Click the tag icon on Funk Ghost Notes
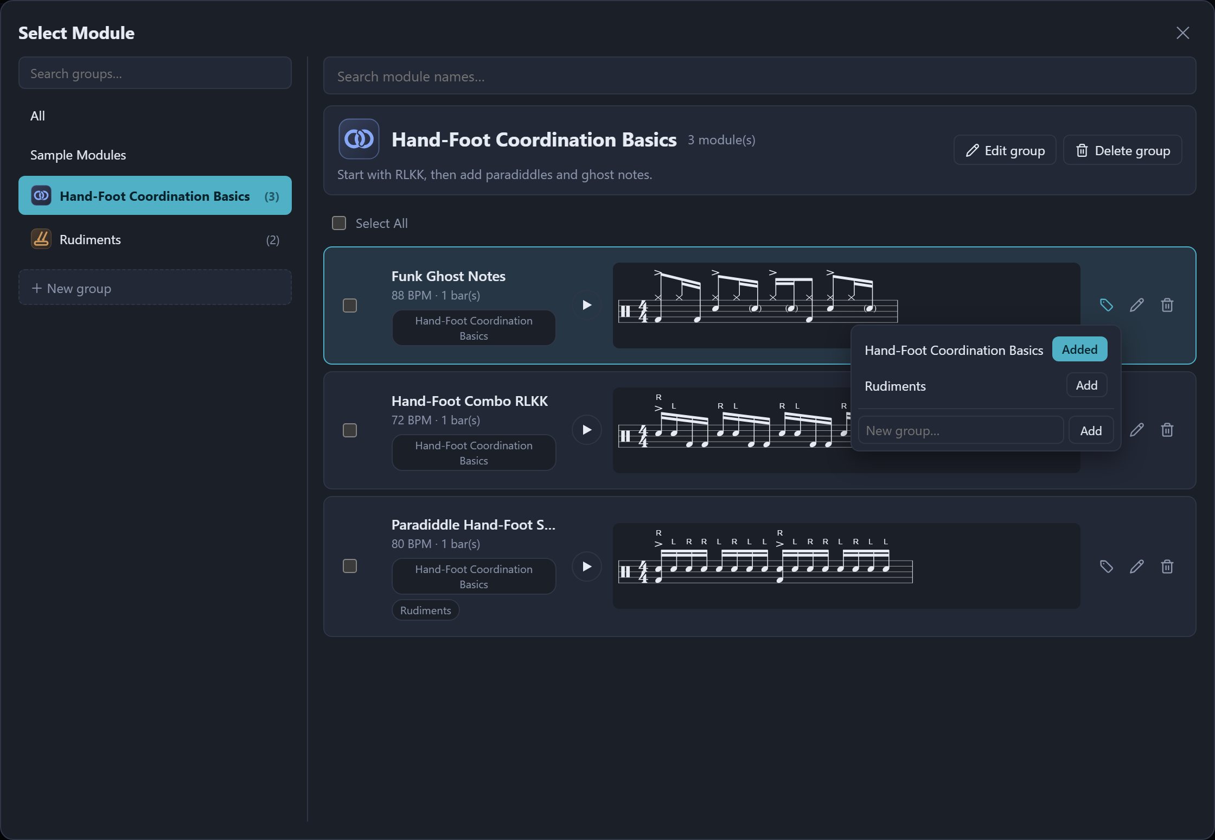Image resolution: width=1215 pixels, height=840 pixels. point(1106,305)
